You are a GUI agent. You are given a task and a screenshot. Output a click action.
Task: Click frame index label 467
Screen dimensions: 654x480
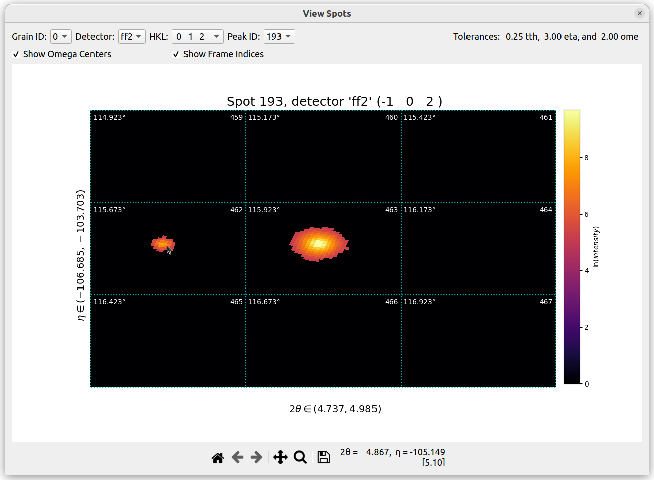tap(546, 302)
